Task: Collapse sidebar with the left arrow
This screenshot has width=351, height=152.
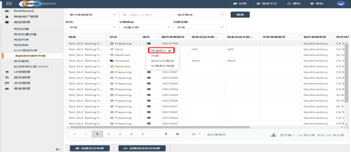Action: (58, 149)
